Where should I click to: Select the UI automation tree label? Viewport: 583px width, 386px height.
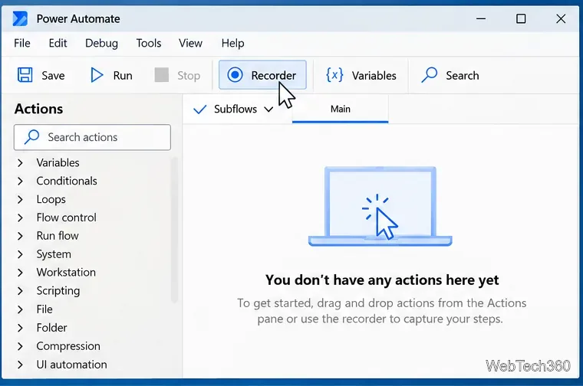[x=71, y=365]
